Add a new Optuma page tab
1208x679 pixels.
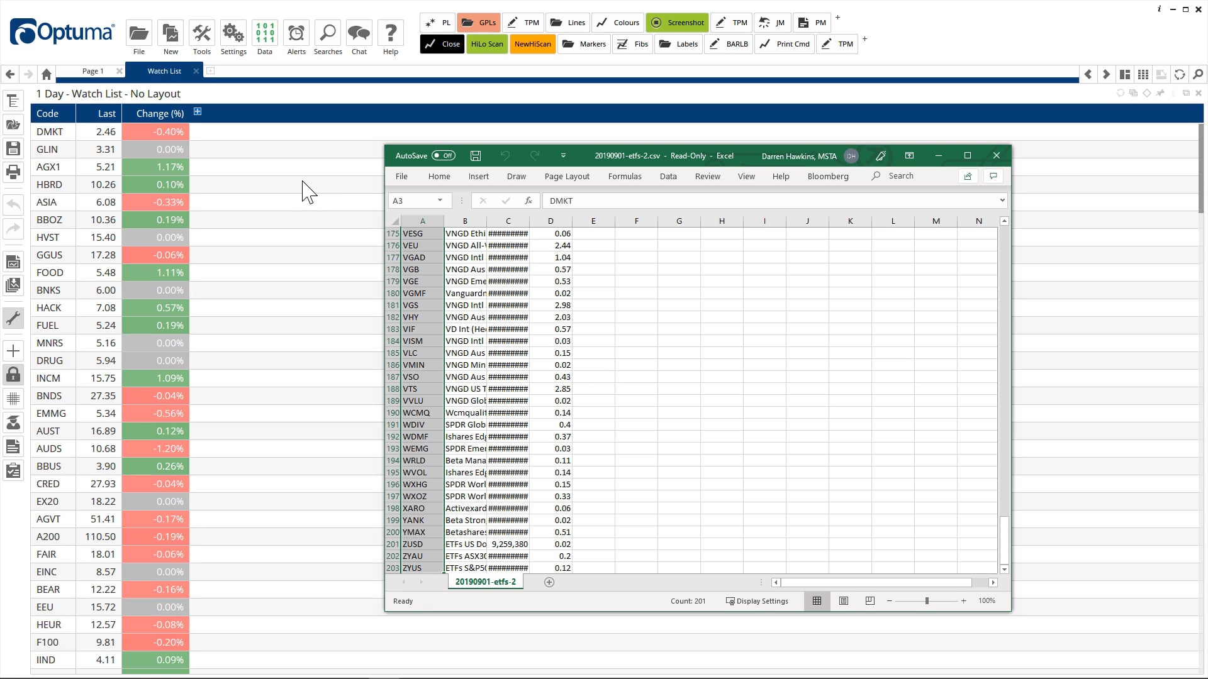pyautogui.click(x=211, y=71)
